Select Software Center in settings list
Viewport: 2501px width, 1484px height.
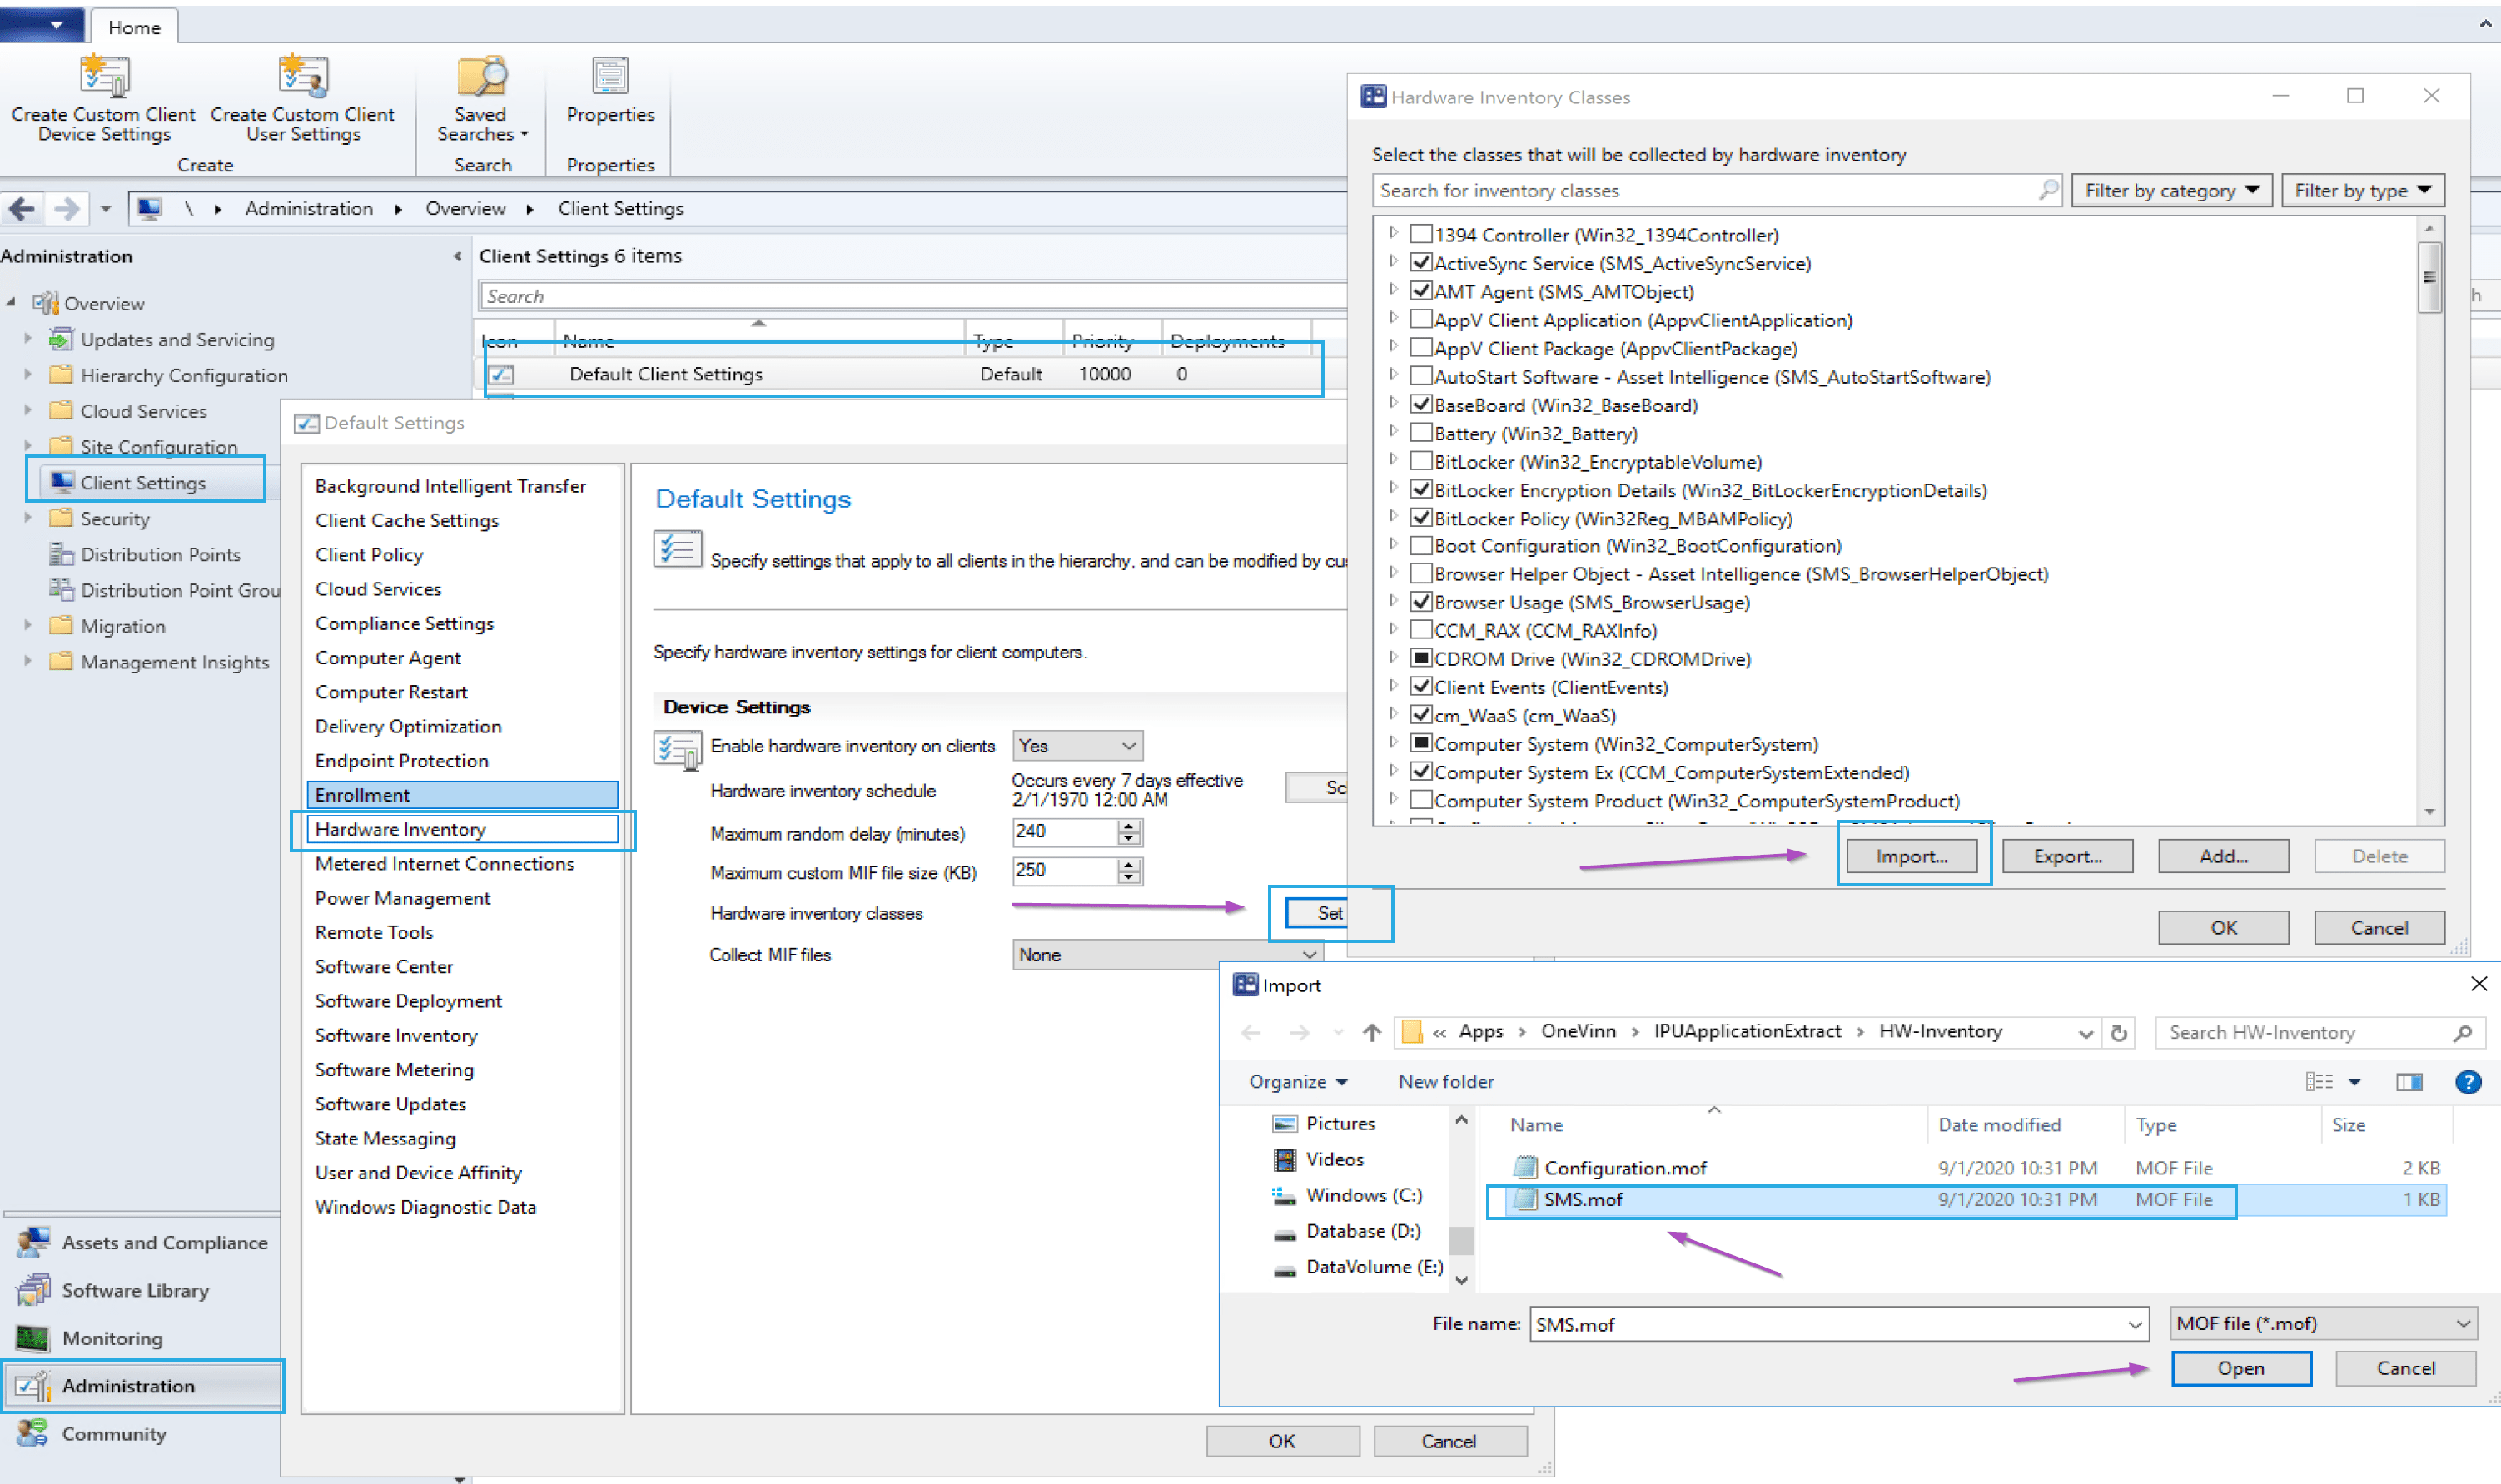click(384, 966)
